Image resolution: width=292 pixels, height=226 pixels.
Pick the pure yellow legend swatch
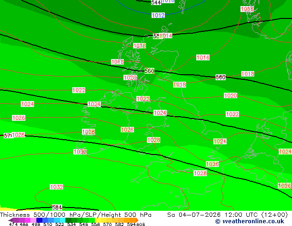point(98,220)
